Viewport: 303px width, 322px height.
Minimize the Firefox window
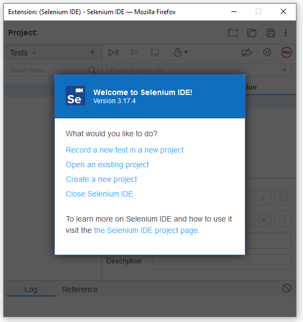234,12
